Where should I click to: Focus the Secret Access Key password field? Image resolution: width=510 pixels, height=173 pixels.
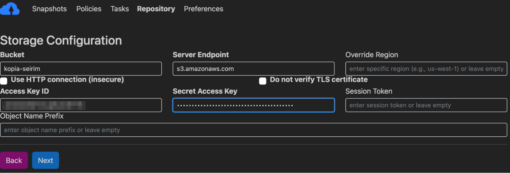click(253, 105)
